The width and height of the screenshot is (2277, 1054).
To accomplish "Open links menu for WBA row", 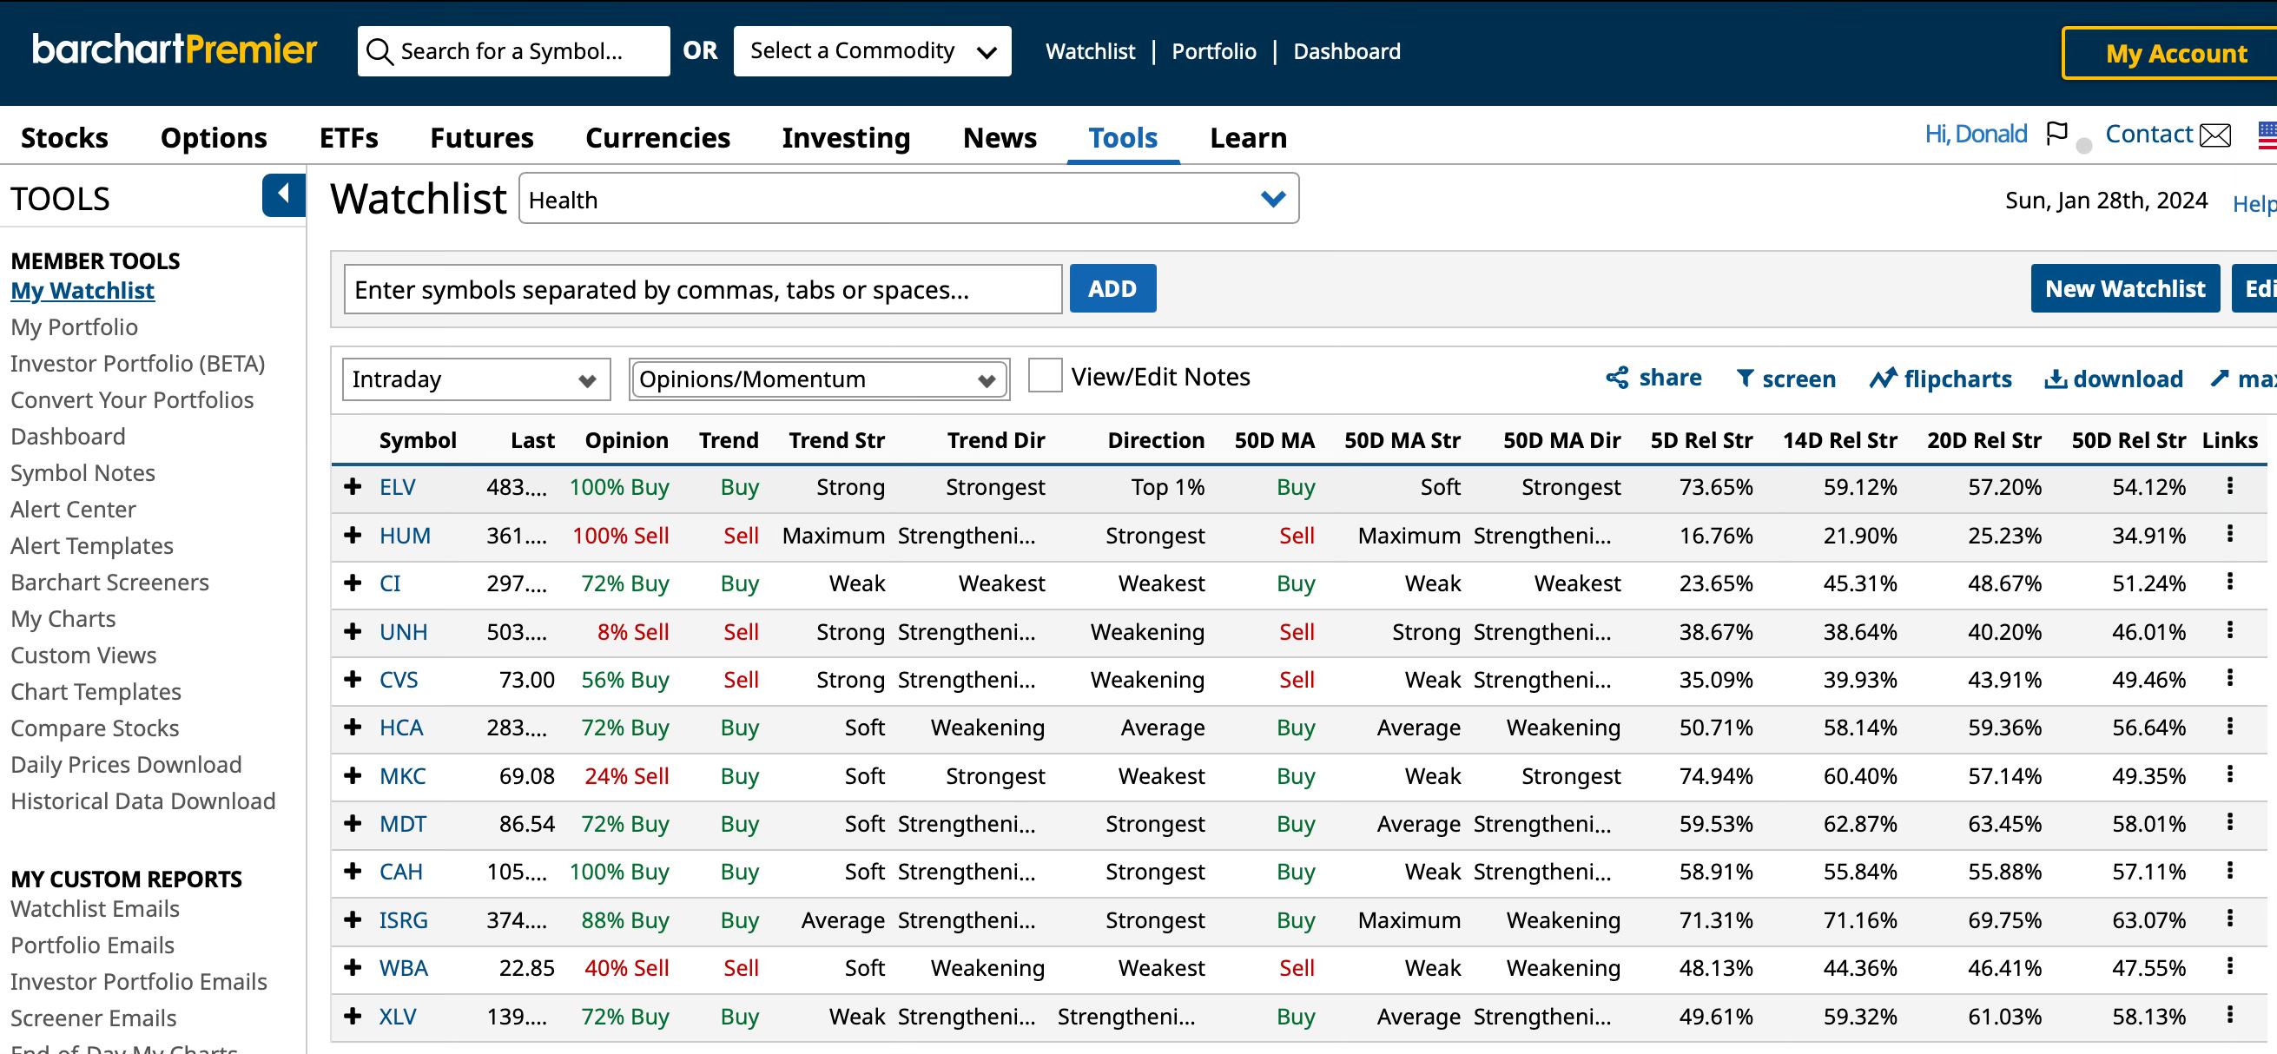I will [2229, 966].
